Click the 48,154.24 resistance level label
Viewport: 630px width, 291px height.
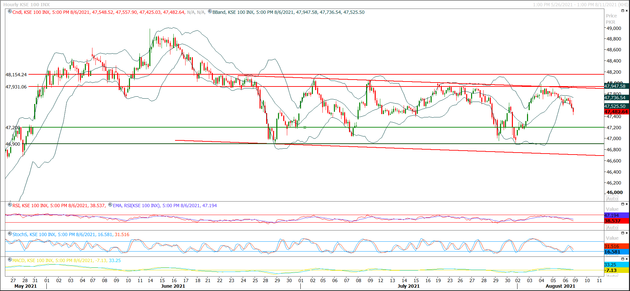point(16,75)
